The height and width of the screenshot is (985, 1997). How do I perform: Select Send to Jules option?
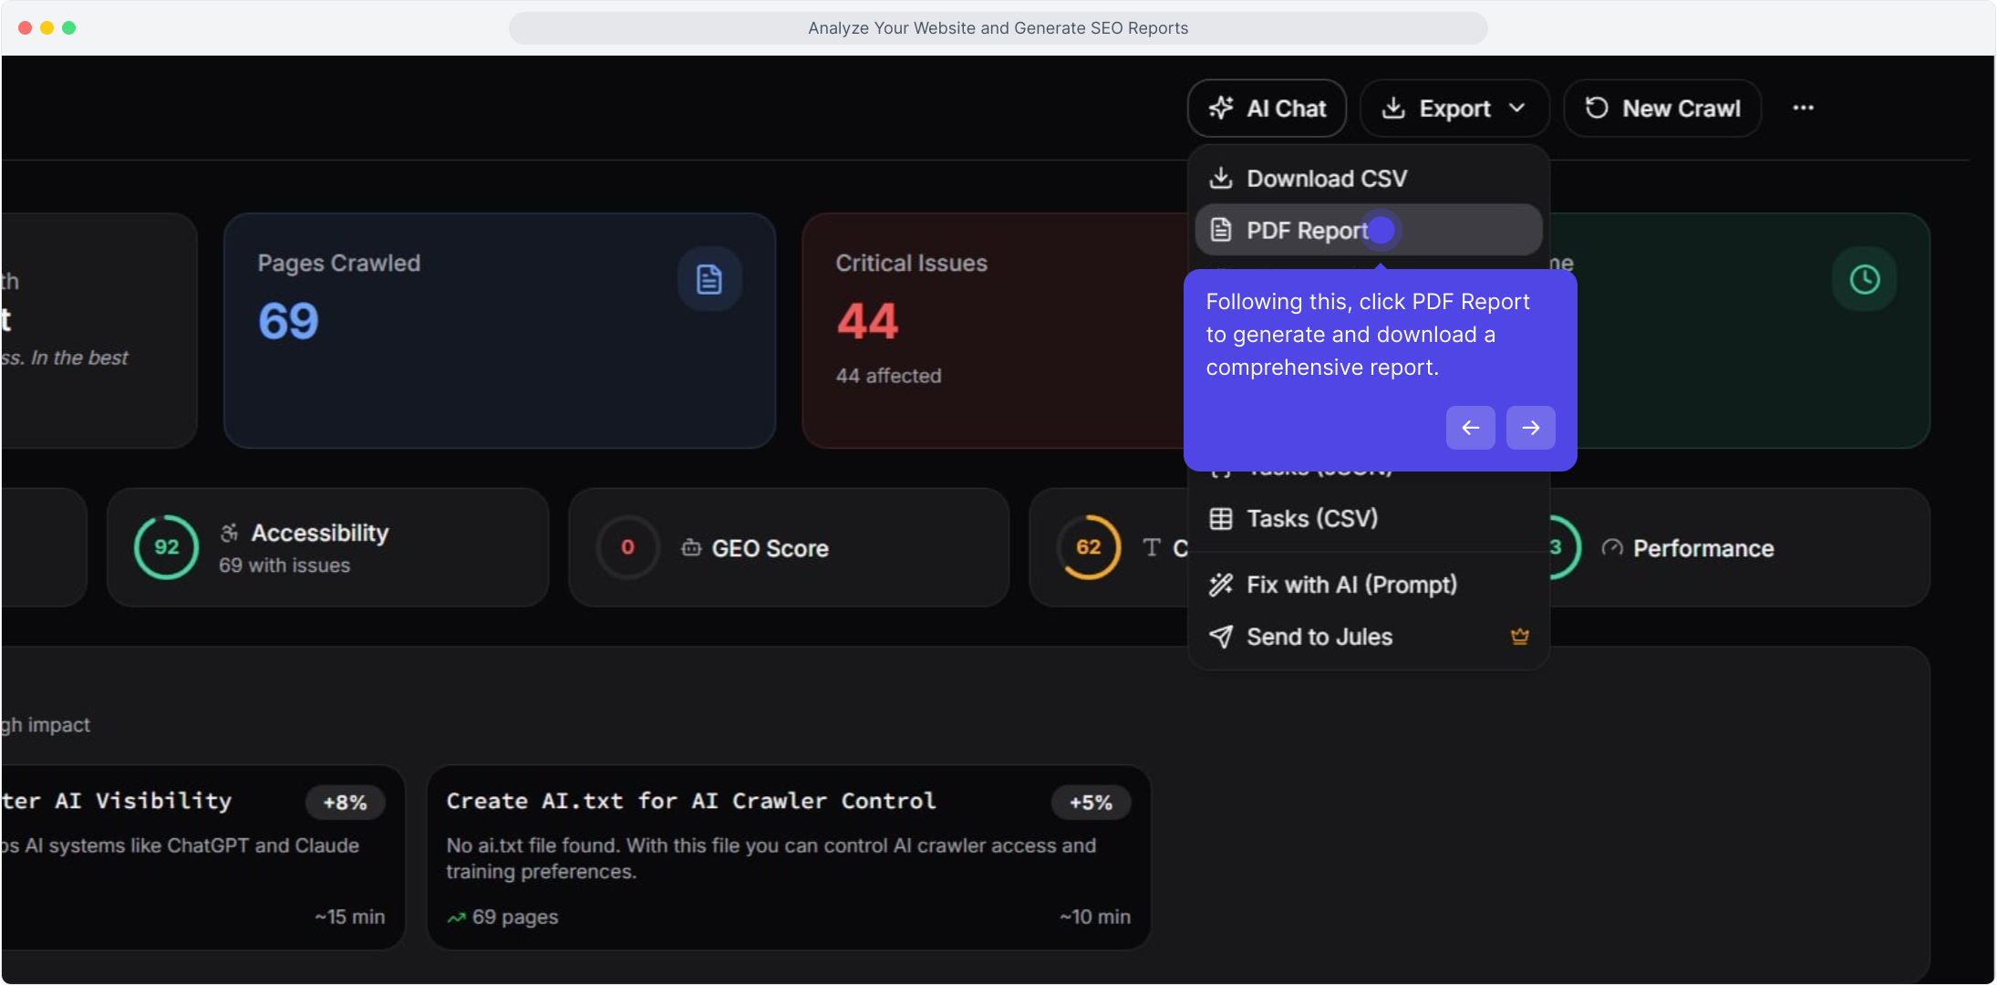1319,637
